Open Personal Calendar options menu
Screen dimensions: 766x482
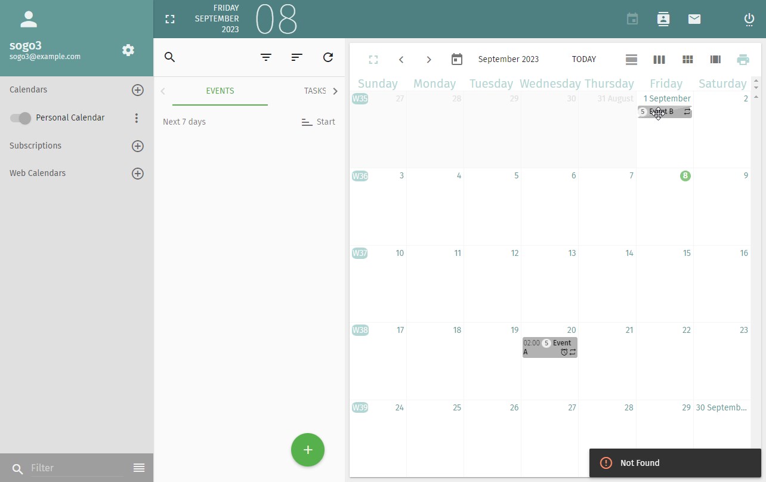137,118
